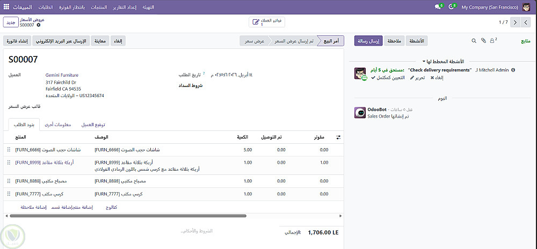Click أريكة بثلاثة مقاعد [FURN_8999] product link
This screenshot has height=249, width=537.
coord(45,163)
